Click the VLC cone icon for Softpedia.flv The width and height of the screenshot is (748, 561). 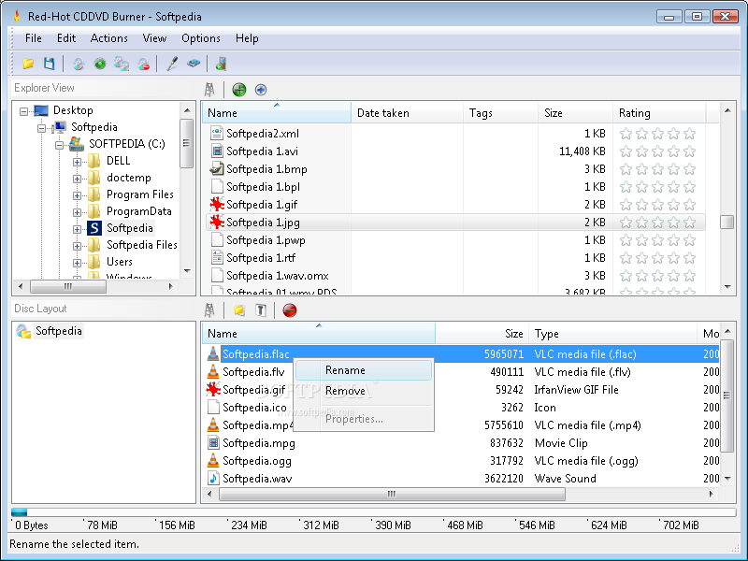213,371
